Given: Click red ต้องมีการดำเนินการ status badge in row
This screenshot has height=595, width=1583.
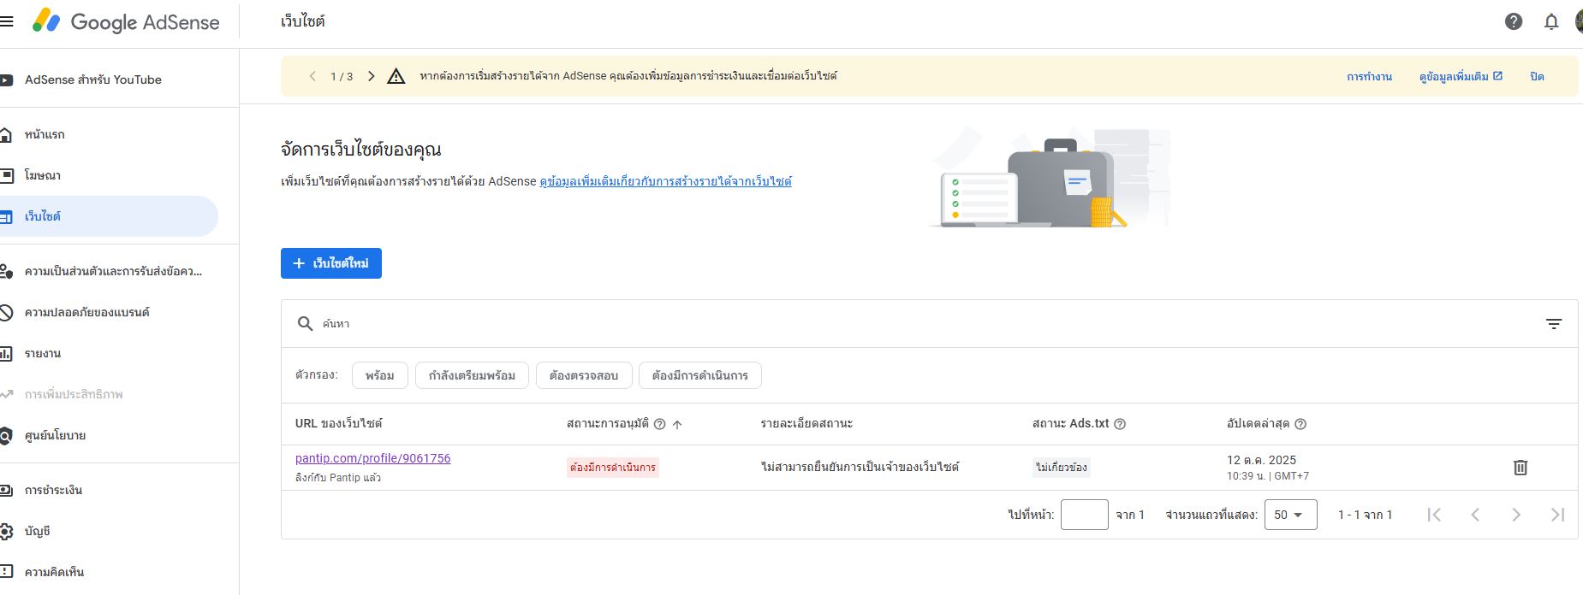Looking at the screenshot, I should click(x=613, y=468).
